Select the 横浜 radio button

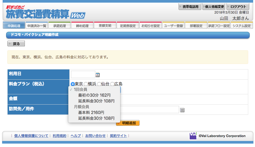click(x=86, y=84)
